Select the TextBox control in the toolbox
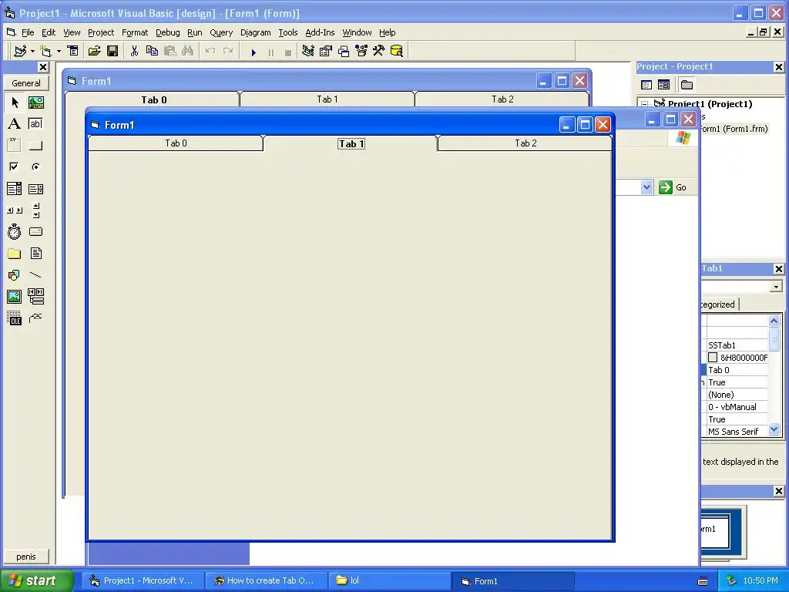Image resolution: width=789 pixels, height=592 pixels. 35,124
